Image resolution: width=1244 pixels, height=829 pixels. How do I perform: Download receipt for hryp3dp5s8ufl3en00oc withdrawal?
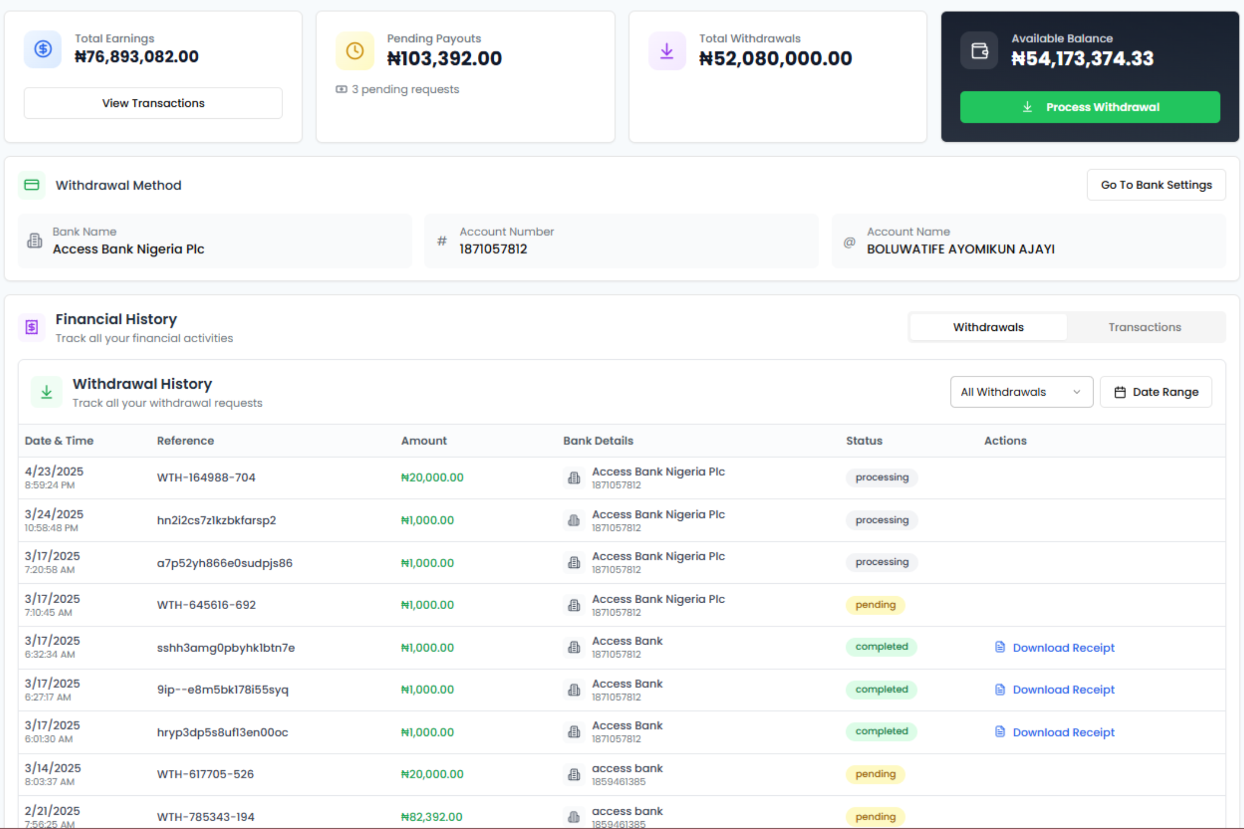tap(1063, 732)
